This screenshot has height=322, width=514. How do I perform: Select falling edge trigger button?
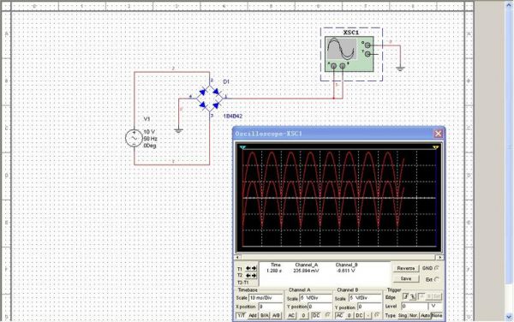click(x=413, y=297)
